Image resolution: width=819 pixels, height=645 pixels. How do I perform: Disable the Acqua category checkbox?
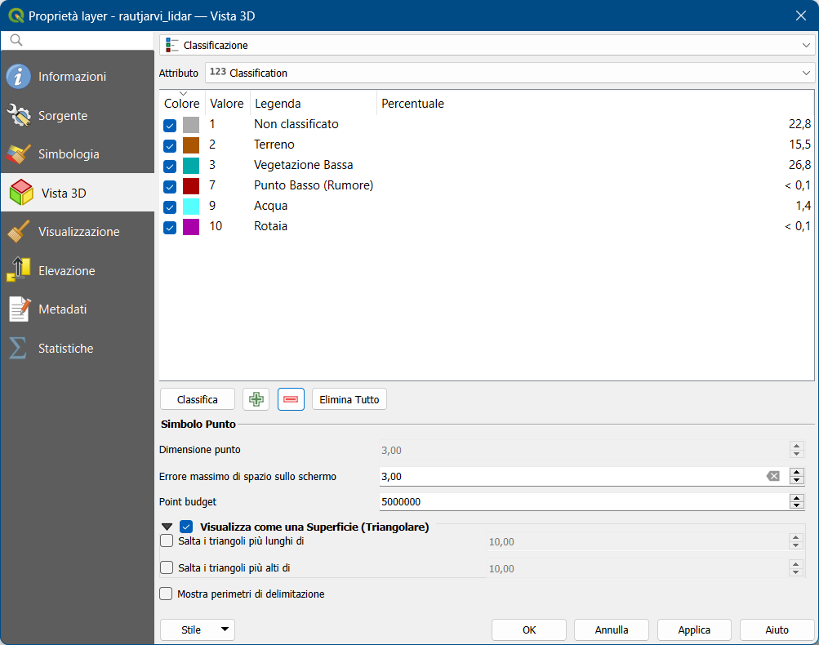170,207
